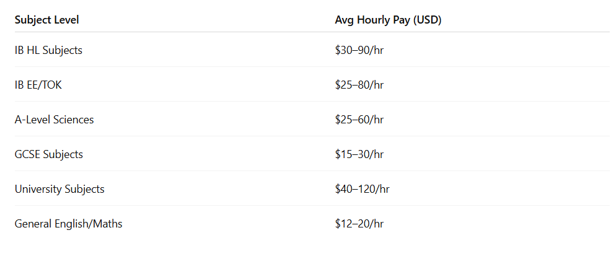The height and width of the screenshot is (256, 611).
Task: Select the GCSE Subjects cell
Action: click(49, 154)
